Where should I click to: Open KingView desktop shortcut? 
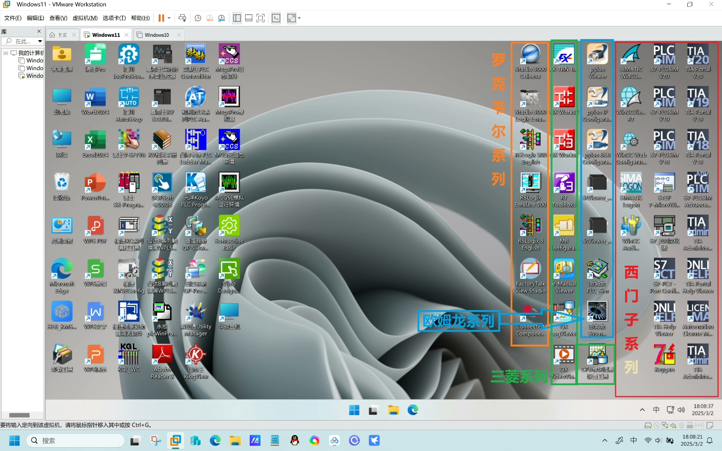(x=196, y=362)
